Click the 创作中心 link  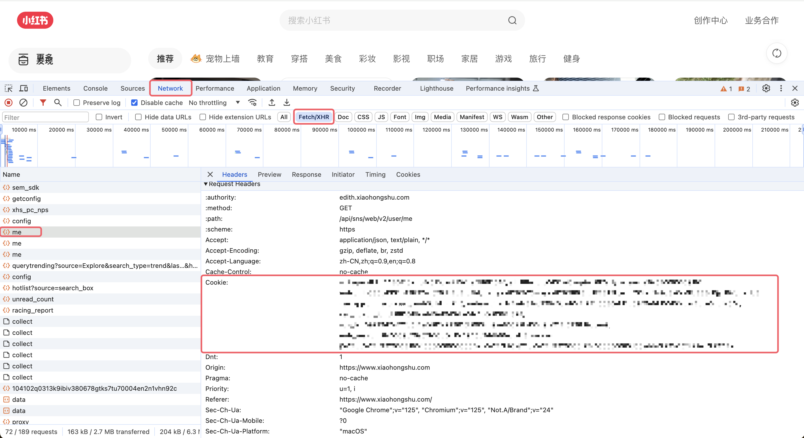710,20
